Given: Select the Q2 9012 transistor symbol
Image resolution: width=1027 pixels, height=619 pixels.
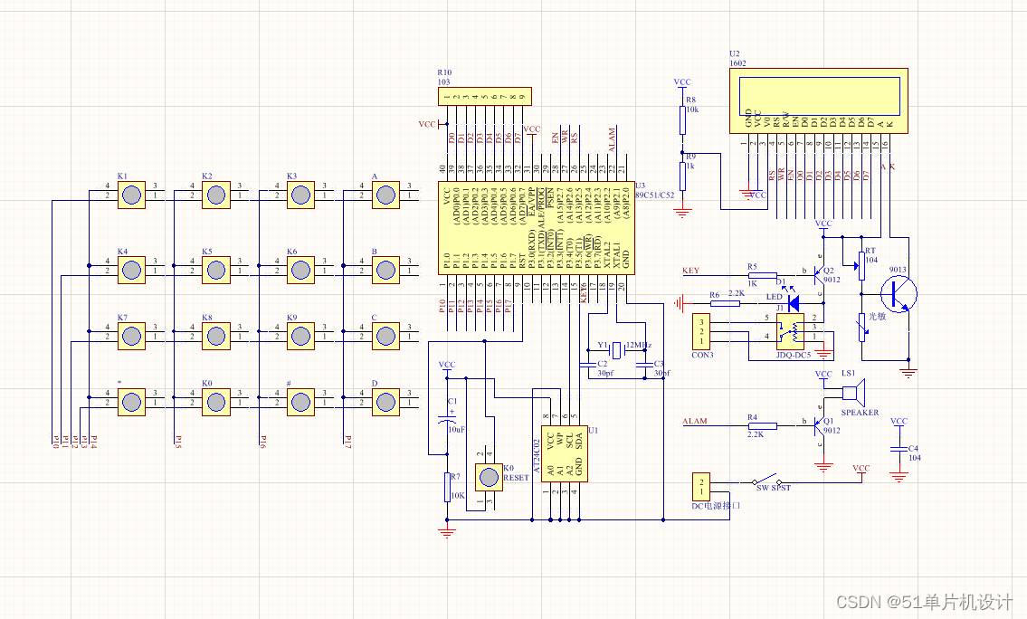Looking at the screenshot, I should point(818,275).
